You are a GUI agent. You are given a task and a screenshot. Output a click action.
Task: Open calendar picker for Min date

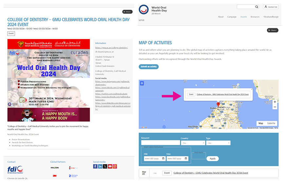[x=163, y=158]
